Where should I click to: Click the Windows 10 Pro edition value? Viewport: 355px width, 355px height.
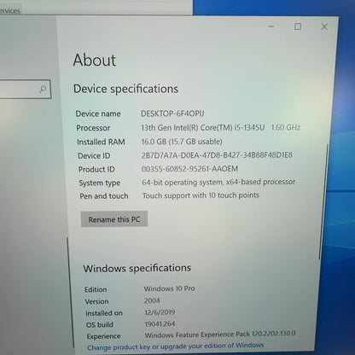[169, 288]
